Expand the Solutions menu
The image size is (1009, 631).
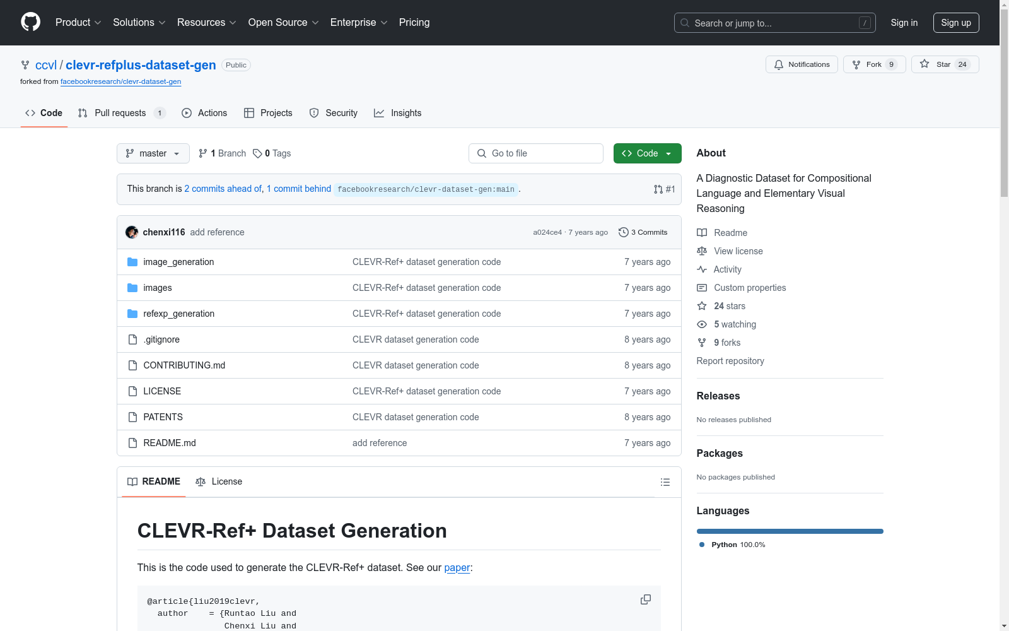[x=139, y=23]
